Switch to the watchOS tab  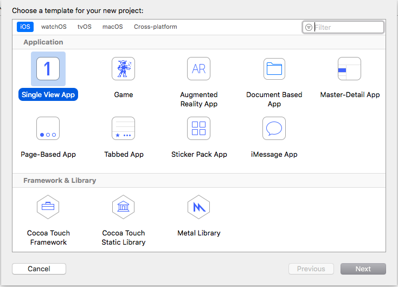click(x=54, y=27)
